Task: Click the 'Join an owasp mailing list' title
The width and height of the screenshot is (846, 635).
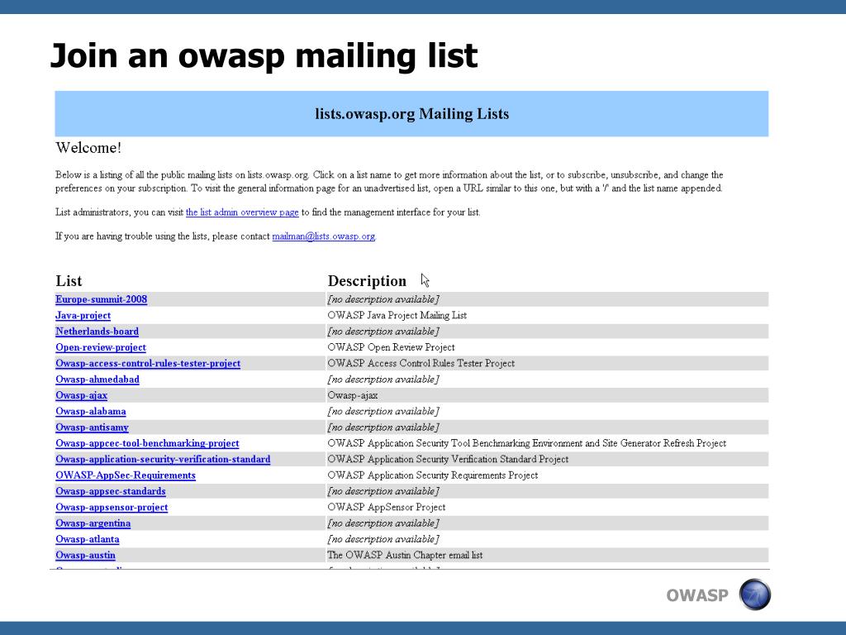Action: point(264,56)
